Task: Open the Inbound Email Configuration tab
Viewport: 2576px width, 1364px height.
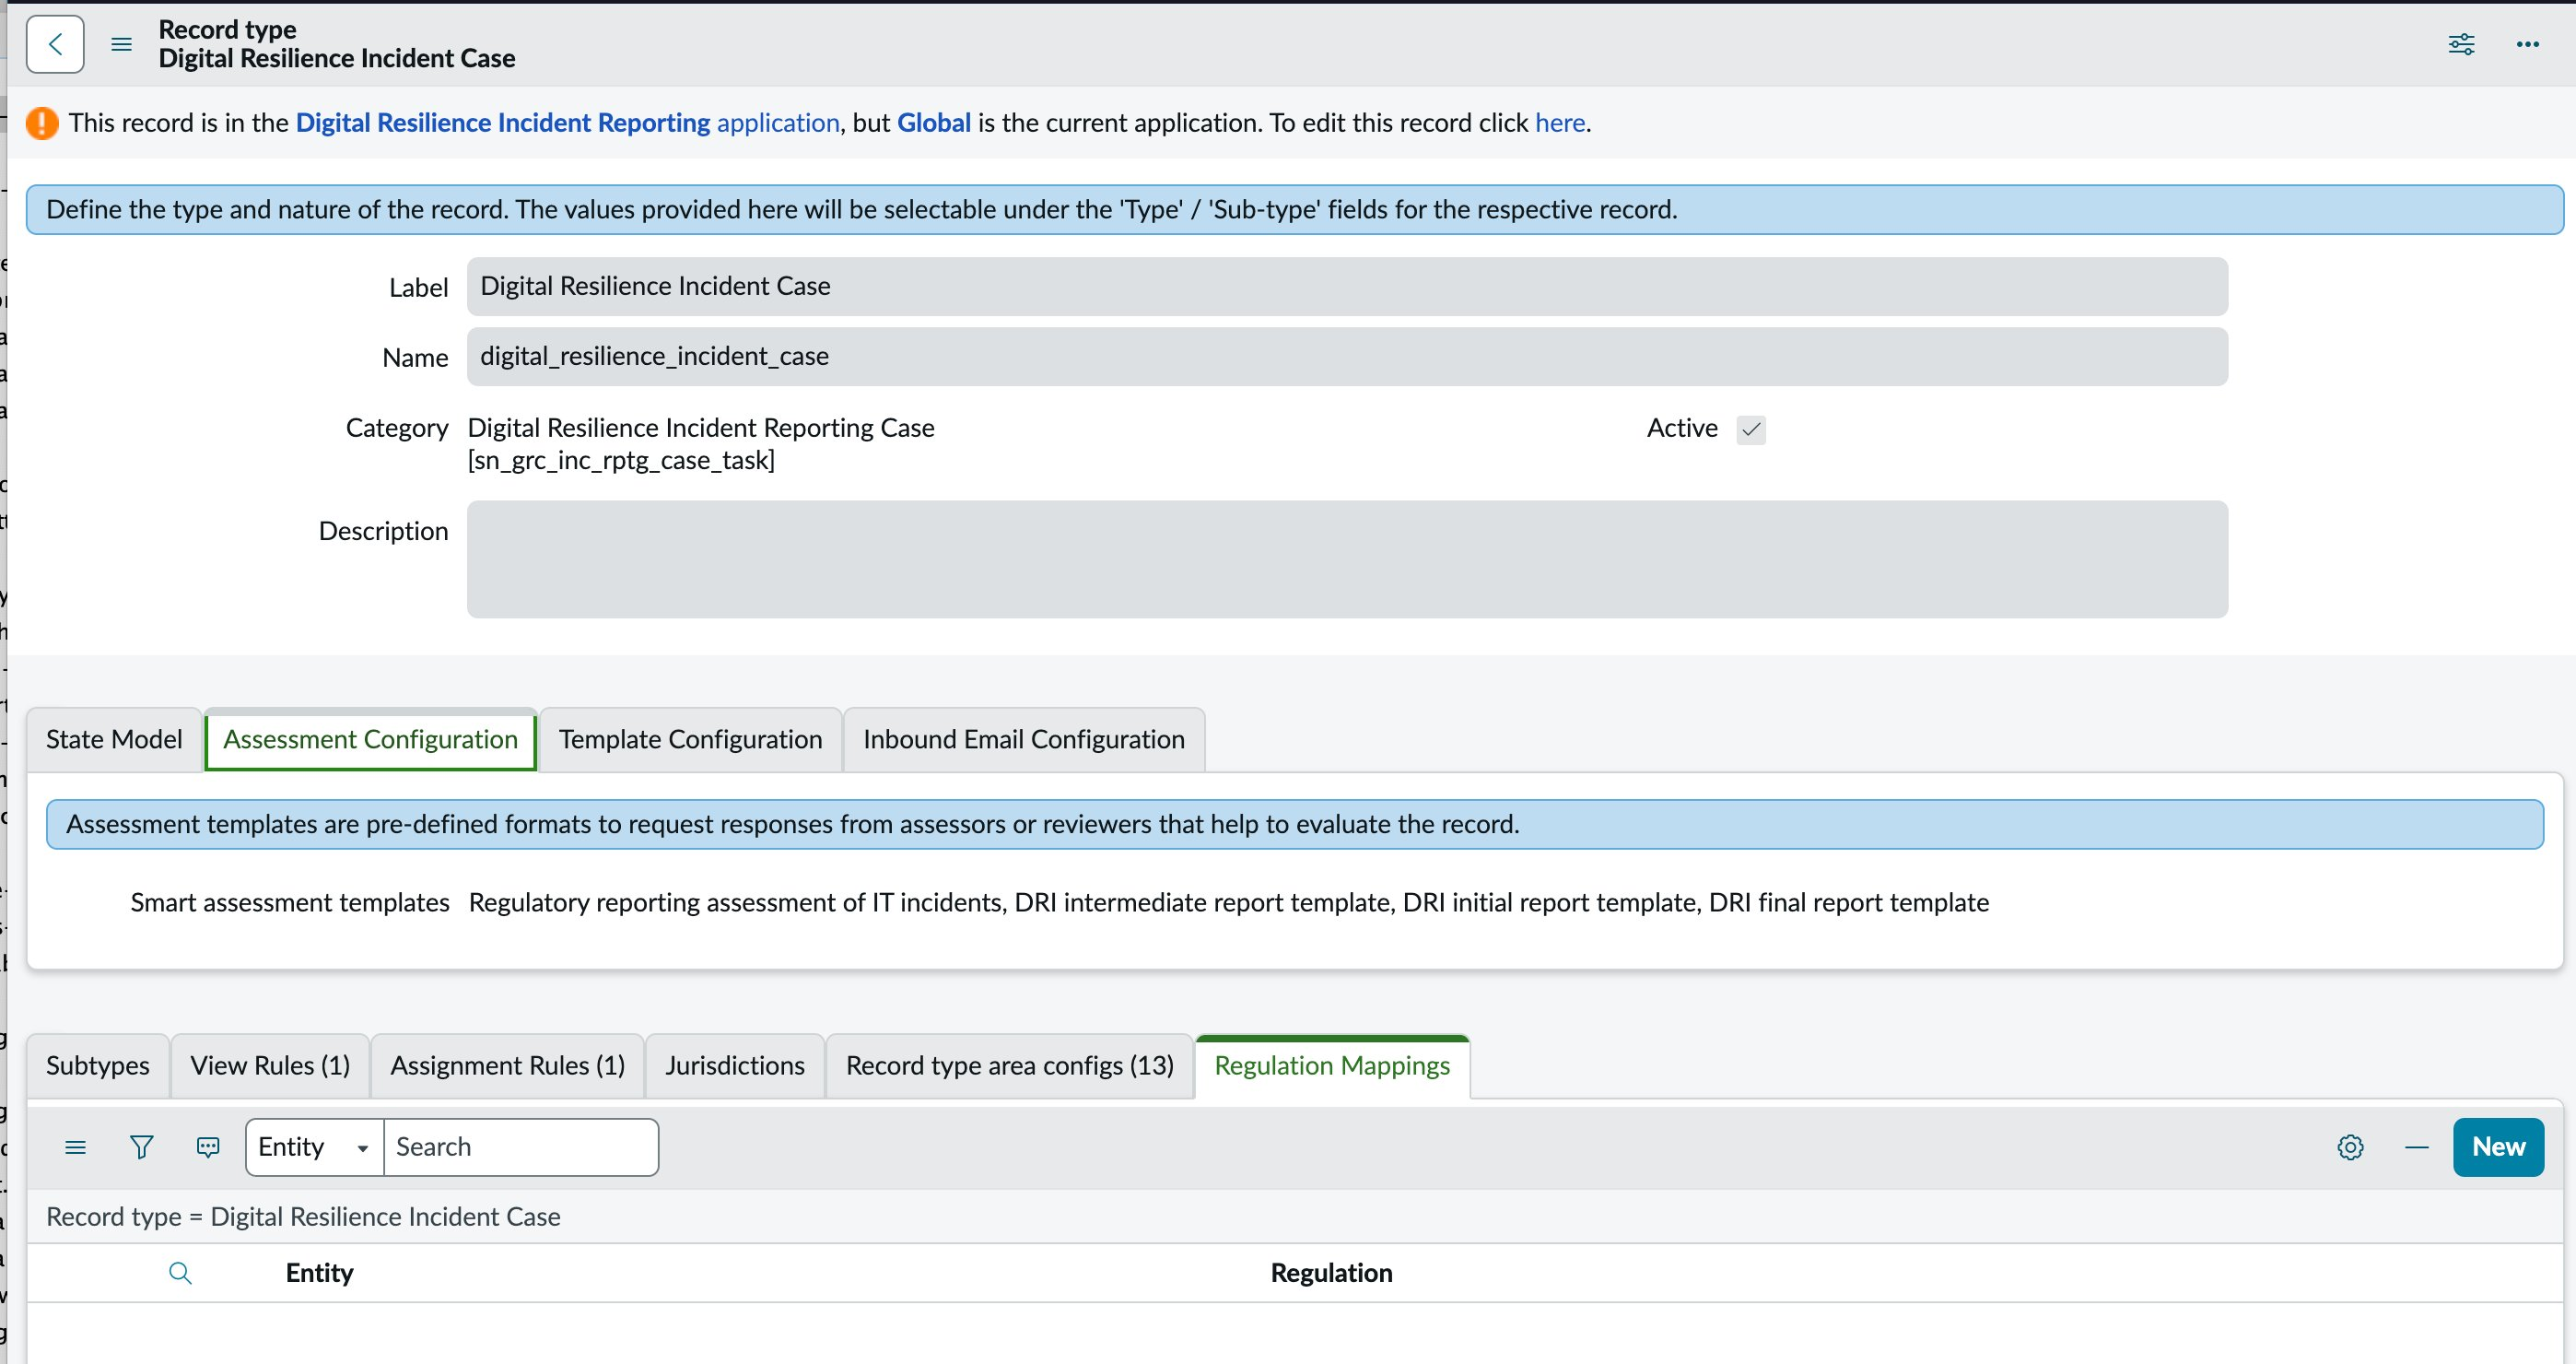Action: point(1023,739)
